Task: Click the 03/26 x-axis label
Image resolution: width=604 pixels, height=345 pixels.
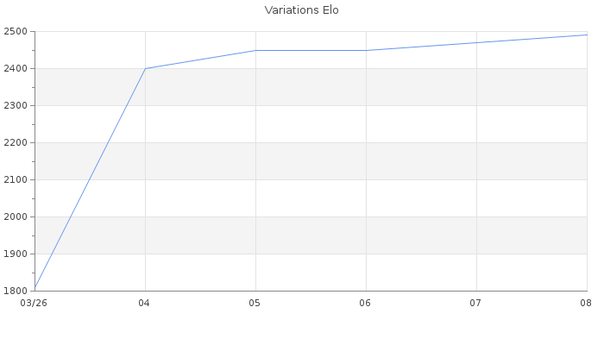Action: coord(34,303)
